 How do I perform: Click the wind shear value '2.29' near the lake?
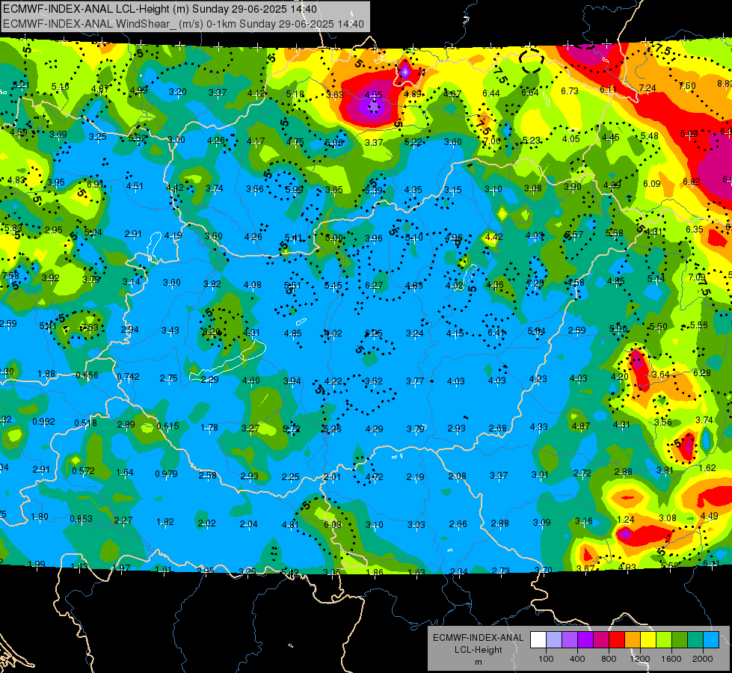[x=209, y=380]
